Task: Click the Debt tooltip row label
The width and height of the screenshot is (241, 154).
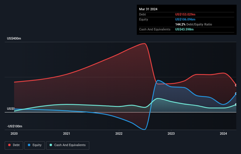Action: pyautogui.click(x=142, y=14)
